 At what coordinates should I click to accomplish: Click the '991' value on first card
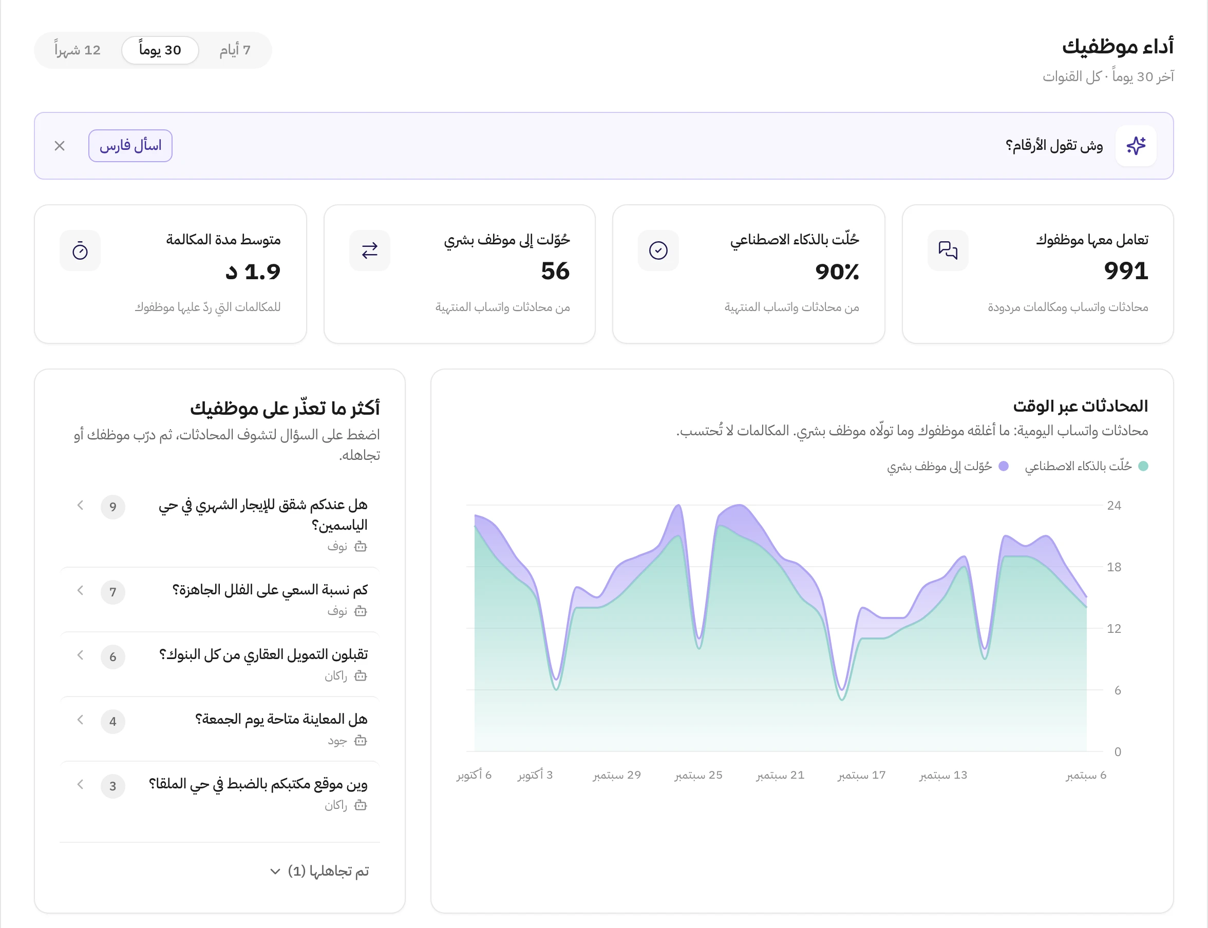coord(1126,271)
